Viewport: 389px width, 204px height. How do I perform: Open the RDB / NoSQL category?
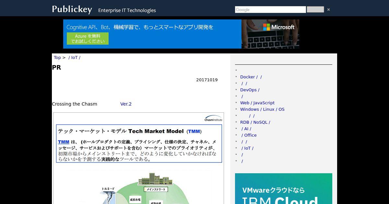tap(255, 122)
